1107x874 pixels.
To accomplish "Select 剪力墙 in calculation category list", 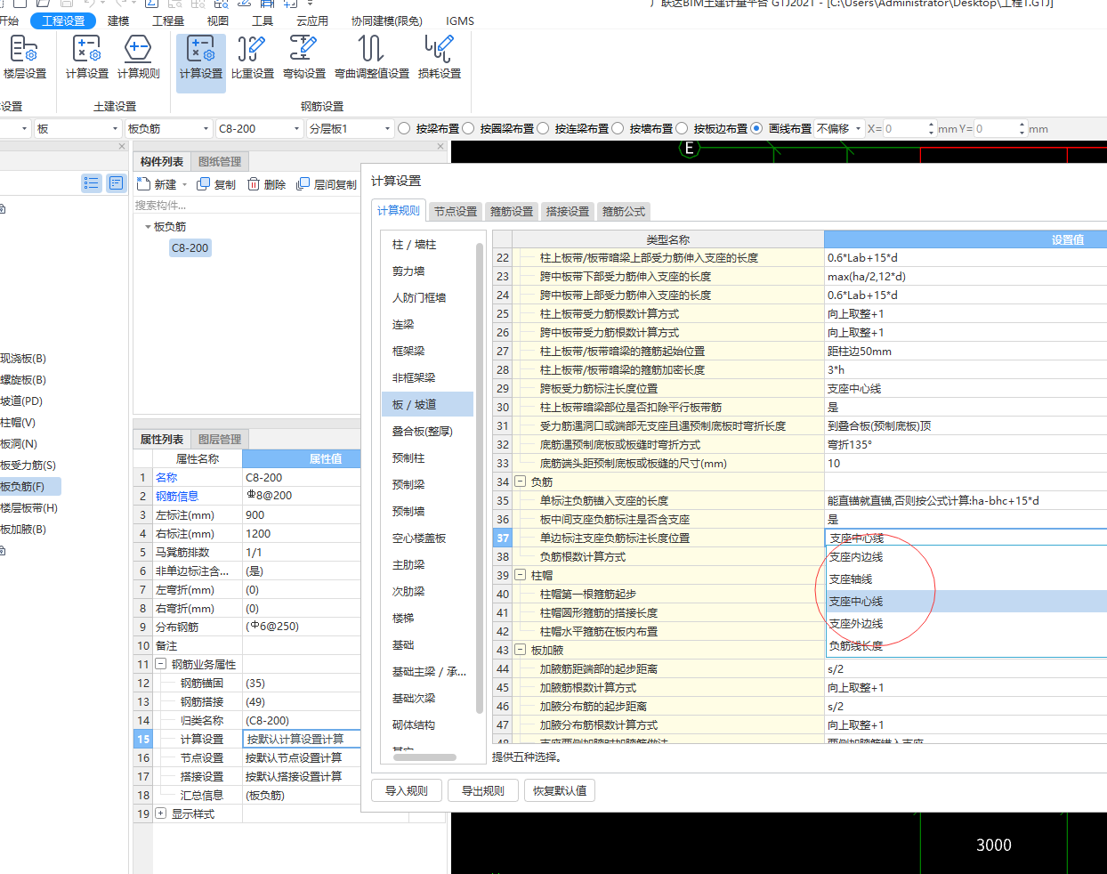I will tap(427, 271).
